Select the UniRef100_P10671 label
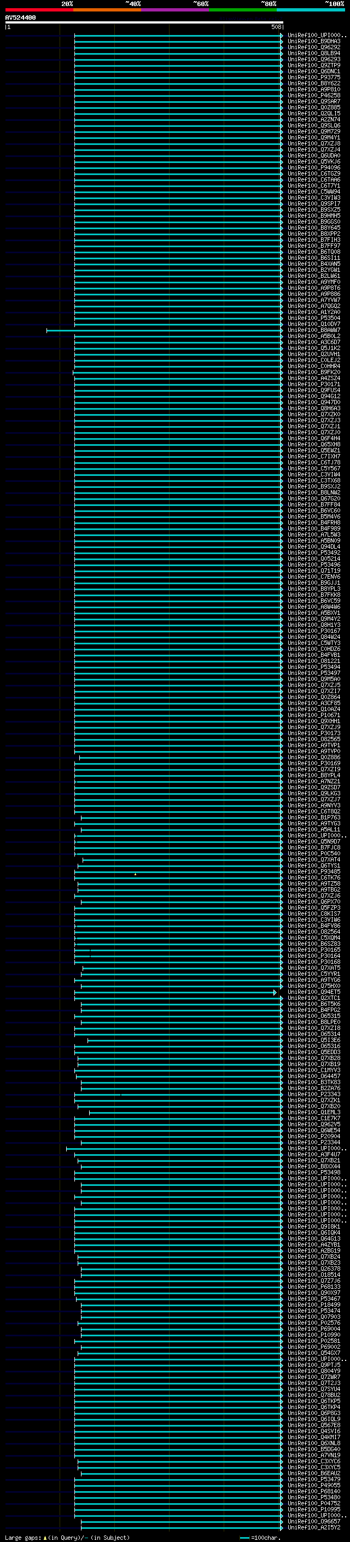The image size is (350, 1542). click(x=314, y=715)
